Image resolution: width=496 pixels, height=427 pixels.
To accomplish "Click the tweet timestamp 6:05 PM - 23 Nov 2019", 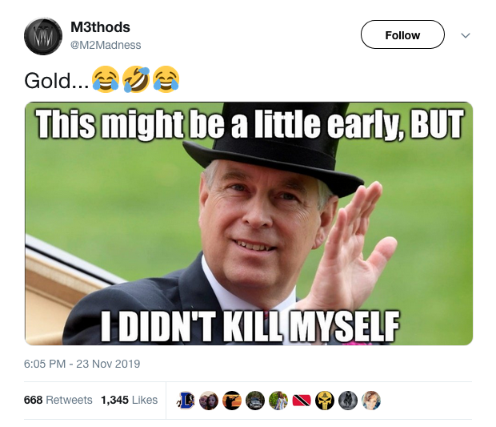I will [x=82, y=364].
